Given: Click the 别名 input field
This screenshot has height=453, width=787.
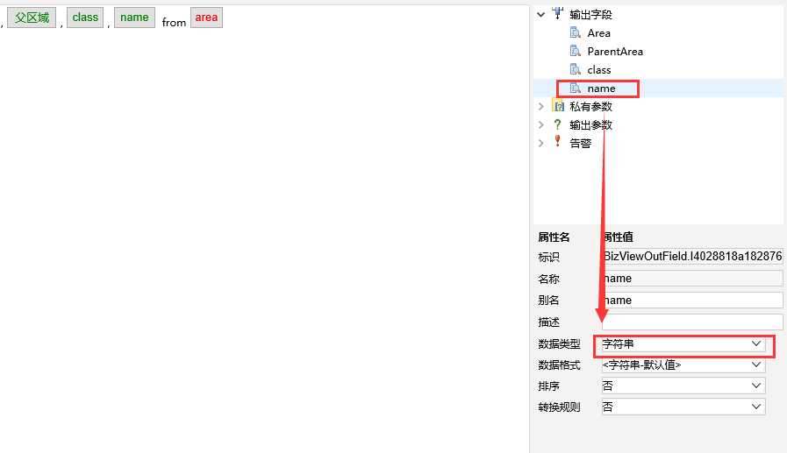Looking at the screenshot, I should (692, 301).
